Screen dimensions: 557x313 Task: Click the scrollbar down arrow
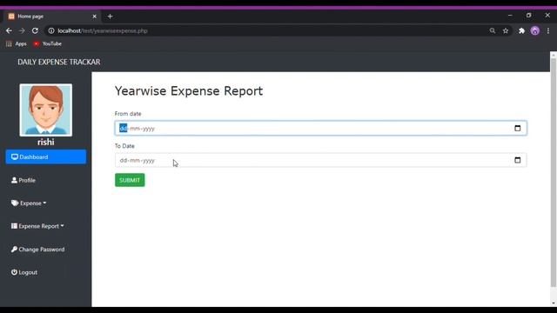point(554,303)
